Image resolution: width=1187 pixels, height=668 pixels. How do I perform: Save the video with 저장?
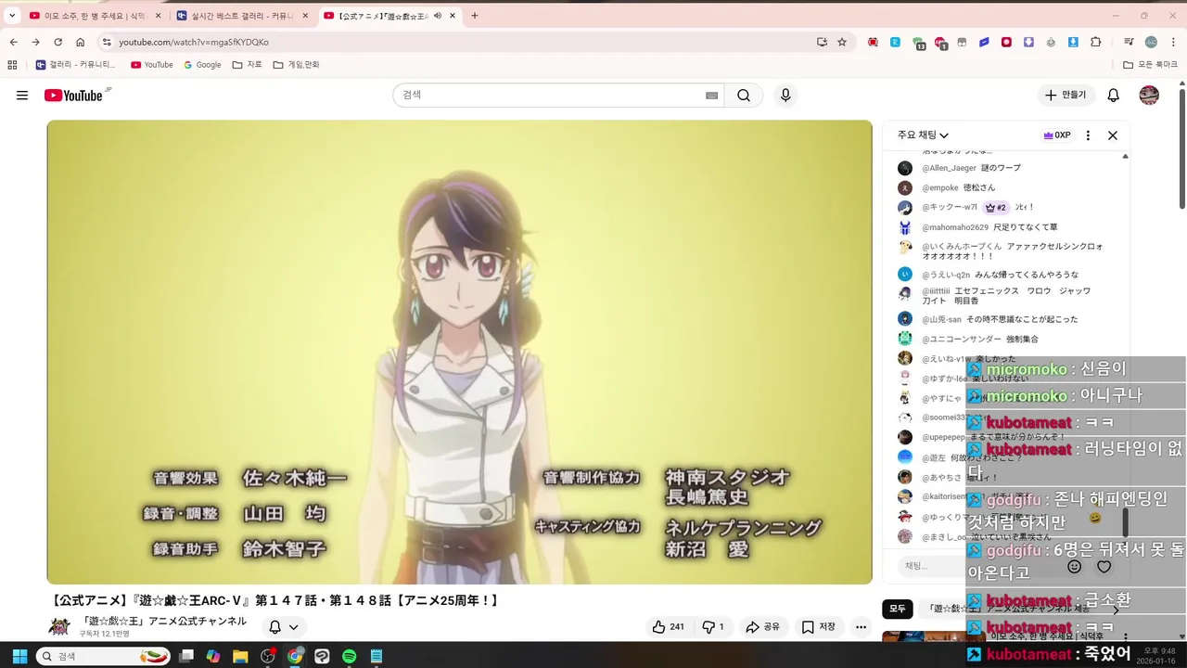[x=819, y=627]
